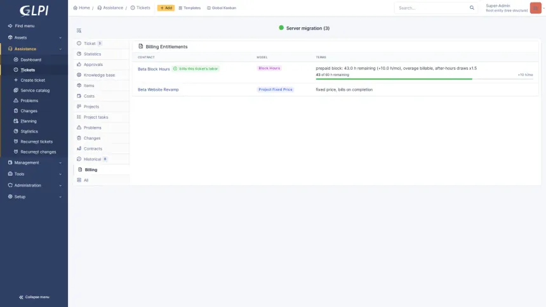Click the Service catalog icon
The image size is (546, 307).
click(x=16, y=90)
